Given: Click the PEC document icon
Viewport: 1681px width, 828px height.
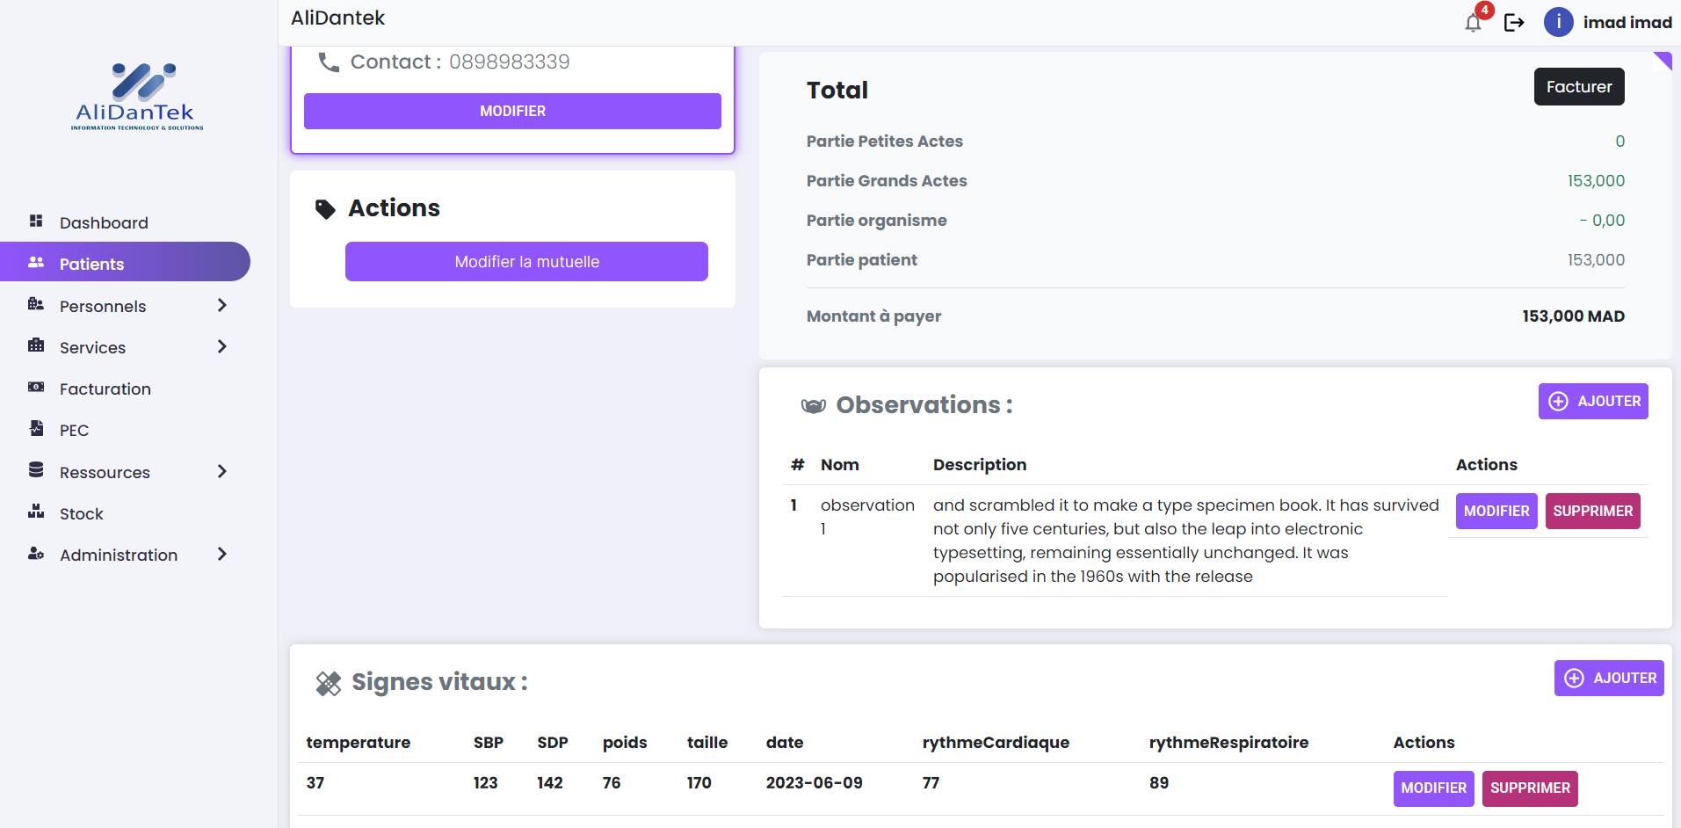Looking at the screenshot, I should pos(36,429).
